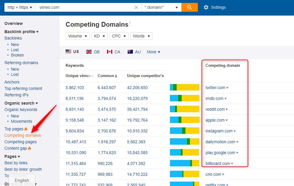Click the info icon beside Competing Domains
294x186 pixels.
pyautogui.click(x=130, y=23)
